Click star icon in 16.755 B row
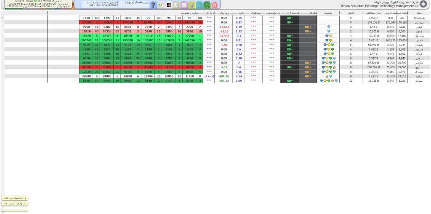The image size is (431, 214). (333, 81)
